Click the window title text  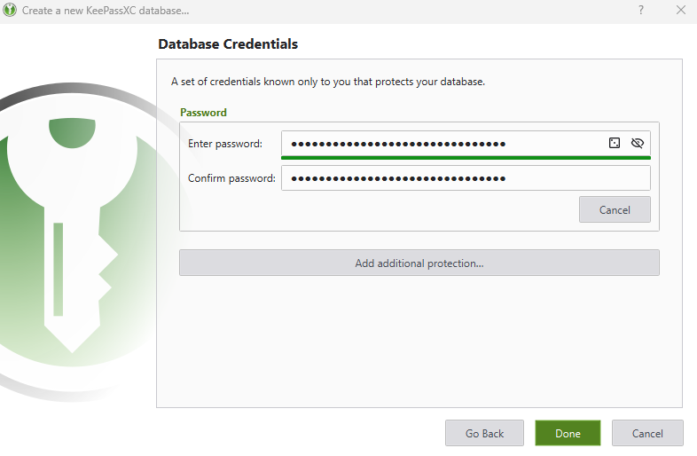click(106, 11)
